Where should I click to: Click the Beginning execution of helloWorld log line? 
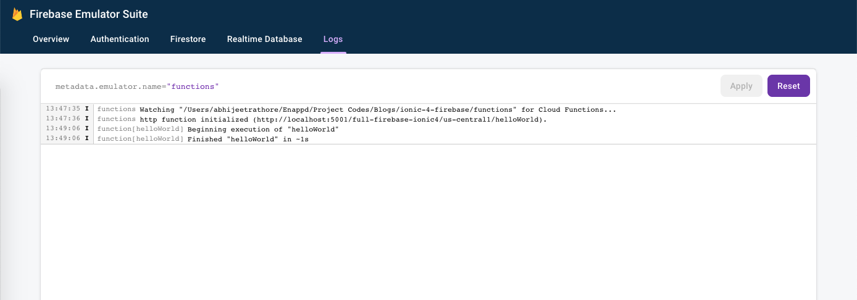428,129
